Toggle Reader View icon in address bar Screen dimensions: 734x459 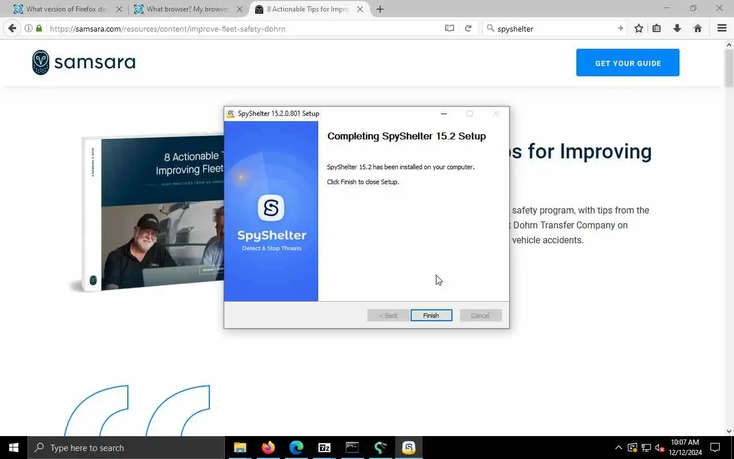tap(450, 28)
